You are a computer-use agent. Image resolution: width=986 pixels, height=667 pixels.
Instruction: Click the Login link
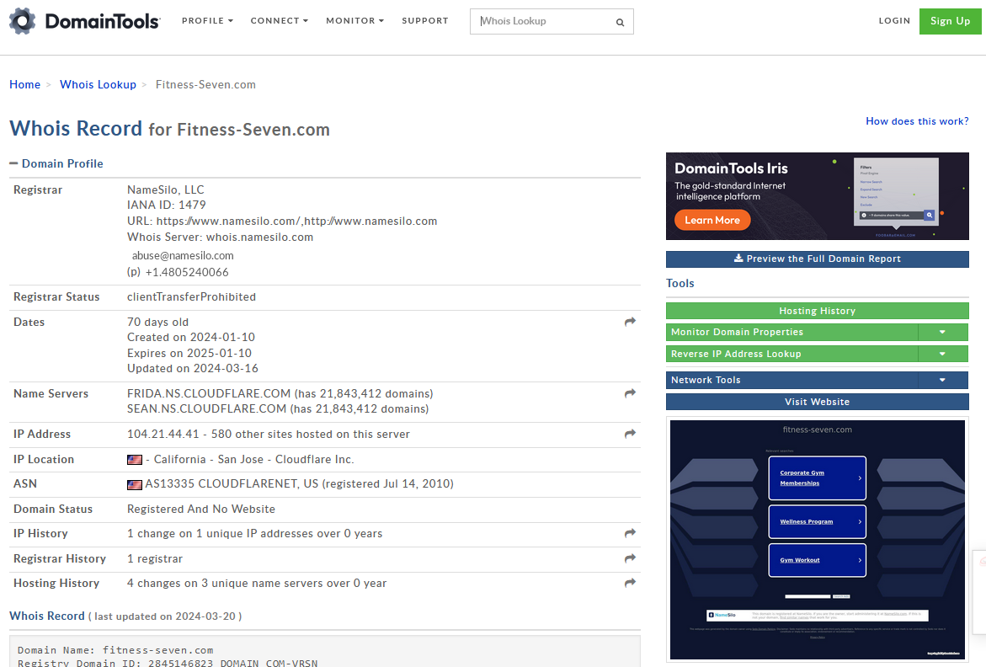click(x=894, y=21)
